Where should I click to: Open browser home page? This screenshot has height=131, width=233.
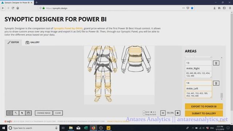[x=18, y=8]
